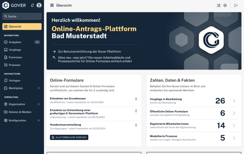244x154 pixels.
Task: Click the tools icon in top bar
Action: tap(219, 5)
